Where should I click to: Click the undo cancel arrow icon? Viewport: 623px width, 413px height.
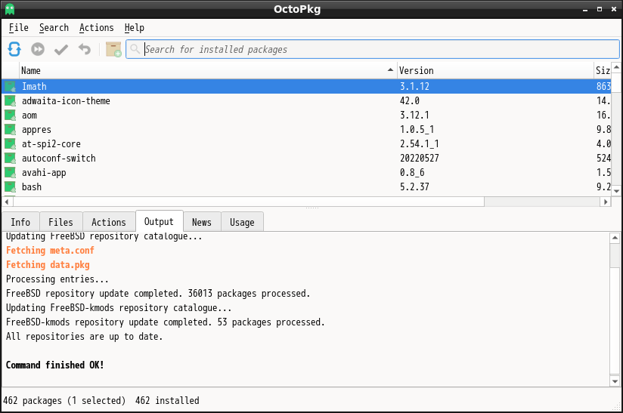coord(85,49)
